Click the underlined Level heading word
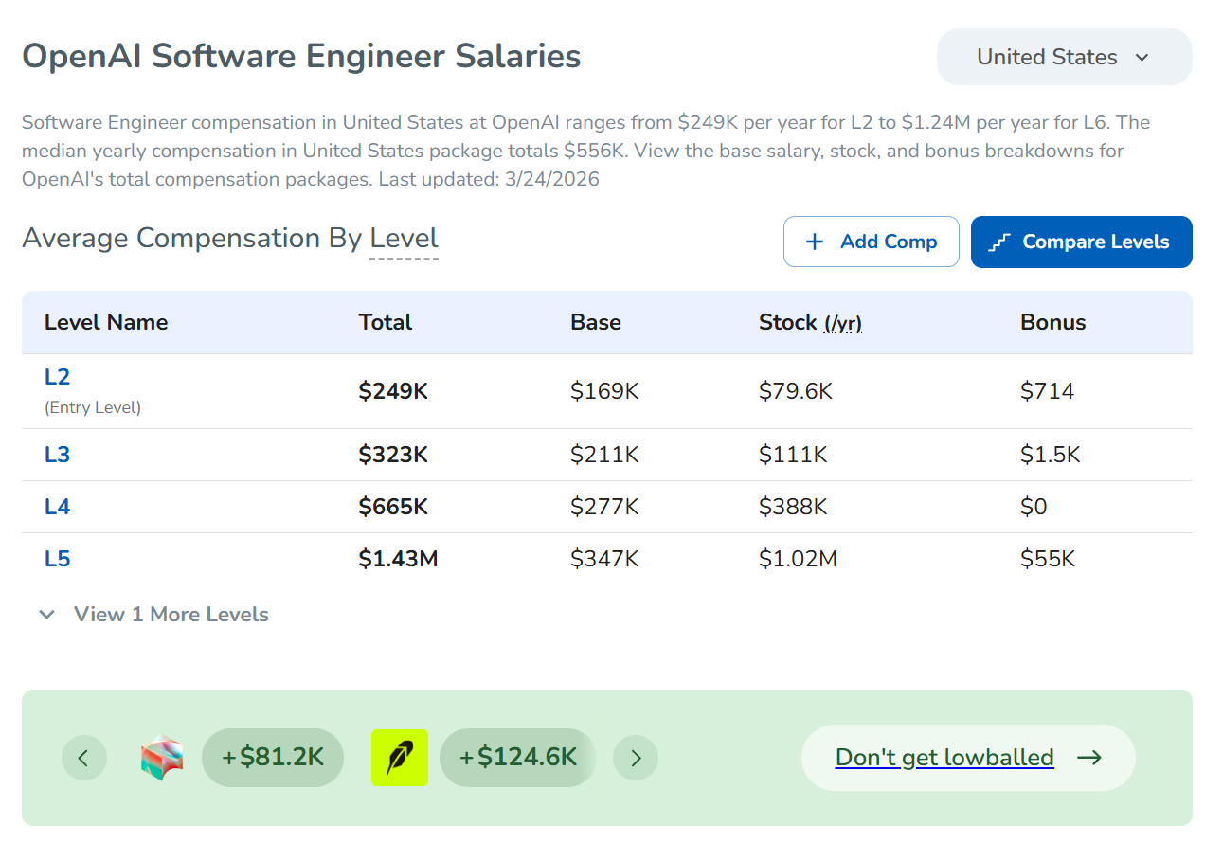Image resolution: width=1223 pixels, height=843 pixels. [x=404, y=239]
